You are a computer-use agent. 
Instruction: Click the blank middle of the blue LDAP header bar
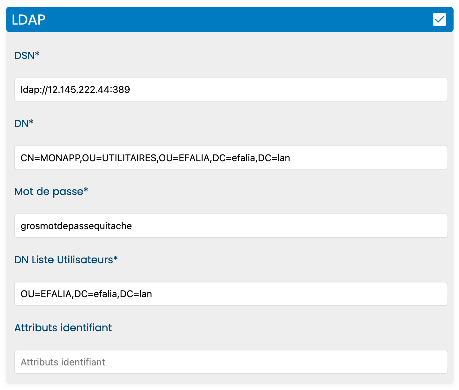(x=230, y=19)
